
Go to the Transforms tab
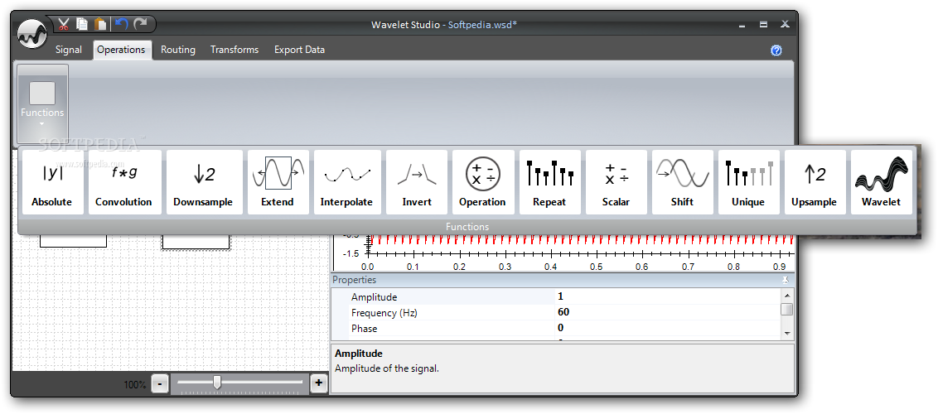point(234,50)
